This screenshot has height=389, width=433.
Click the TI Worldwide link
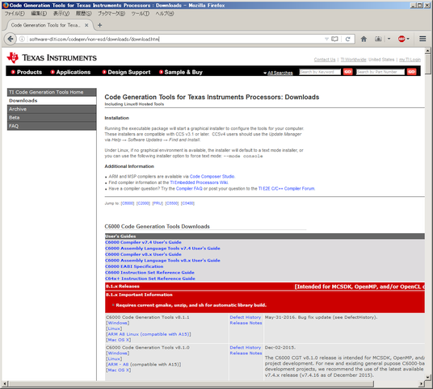[x=353, y=60]
